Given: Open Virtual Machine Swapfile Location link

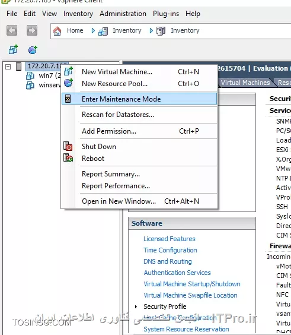Looking at the screenshot, I should pos(190,295).
